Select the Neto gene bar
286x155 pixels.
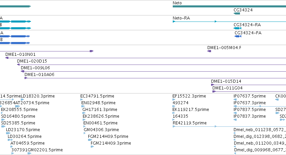(x=229, y=6)
